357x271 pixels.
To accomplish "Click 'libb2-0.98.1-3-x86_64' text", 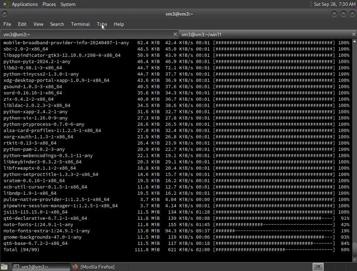I will click(x=32, y=68).
